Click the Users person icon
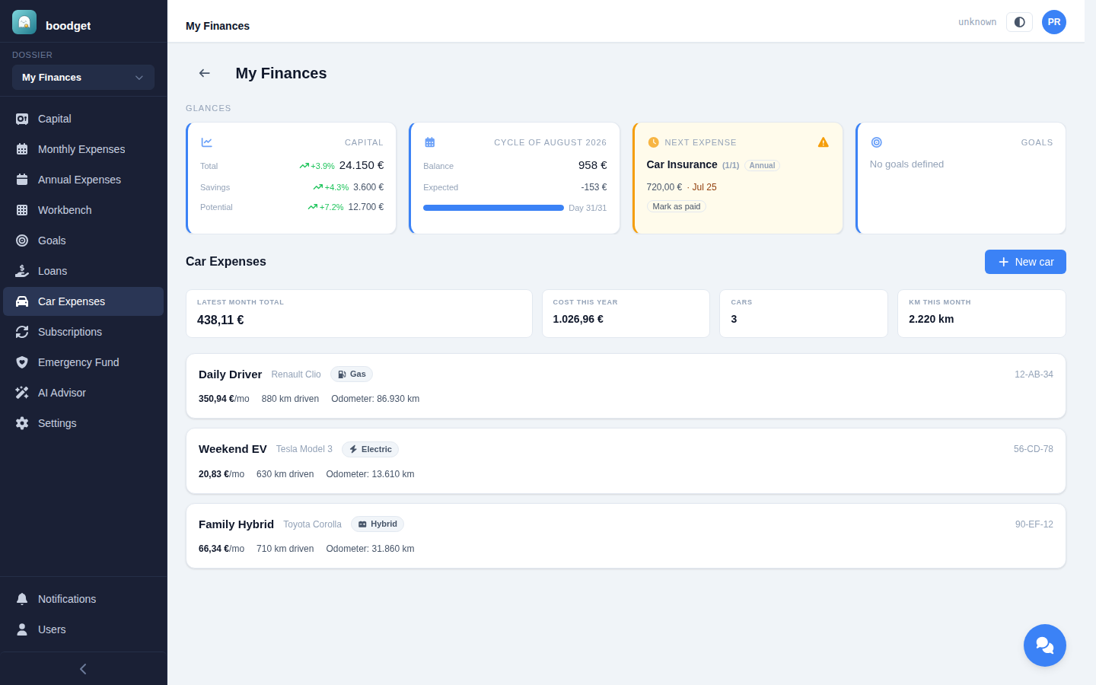The image size is (1096, 685). (22, 629)
